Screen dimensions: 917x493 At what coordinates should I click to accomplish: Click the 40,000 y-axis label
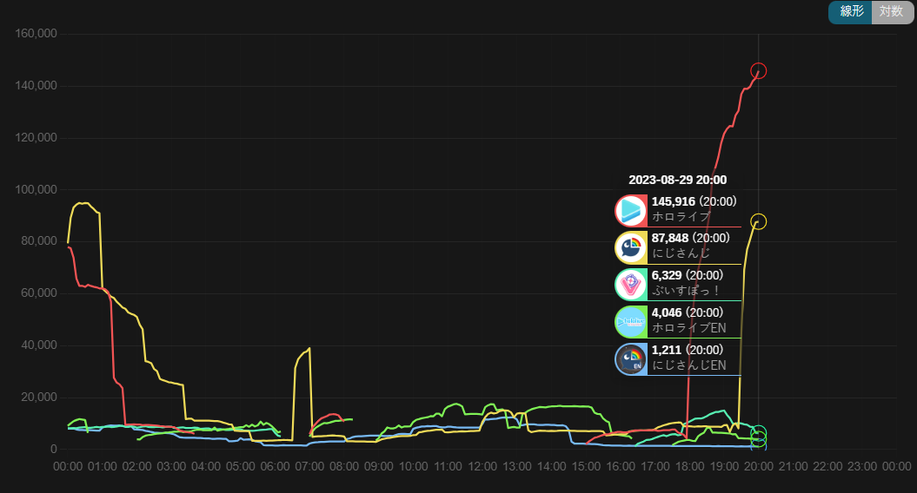pos(38,345)
